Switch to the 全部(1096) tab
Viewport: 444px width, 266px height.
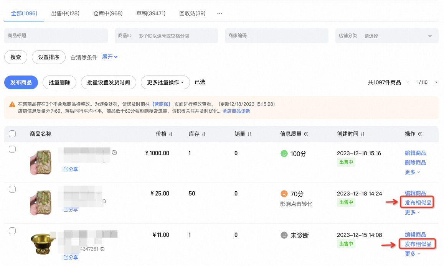(x=24, y=13)
